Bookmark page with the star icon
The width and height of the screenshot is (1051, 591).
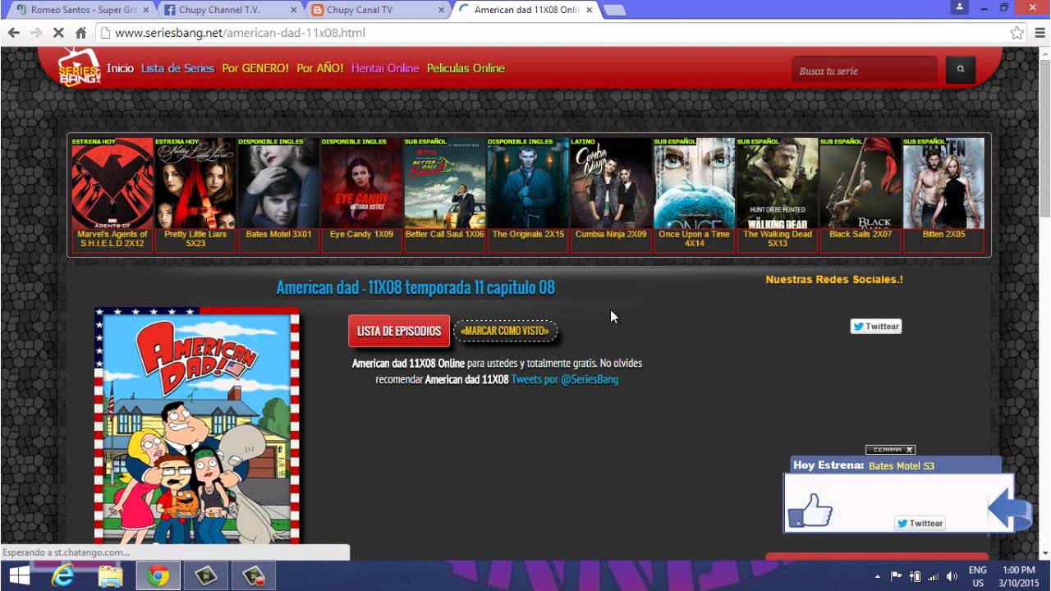click(x=1017, y=33)
